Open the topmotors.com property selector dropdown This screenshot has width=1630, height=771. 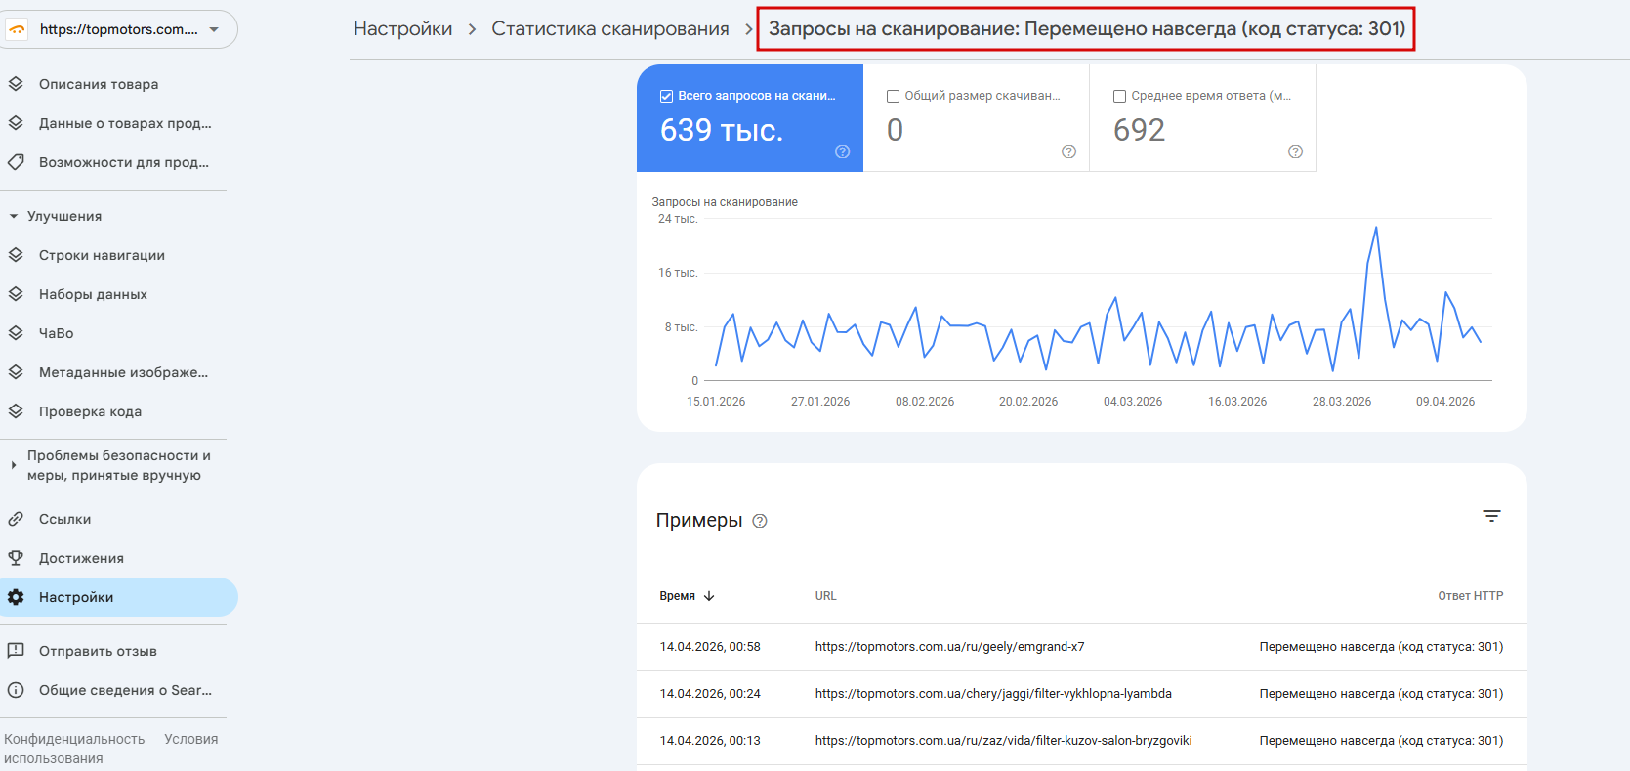(119, 29)
